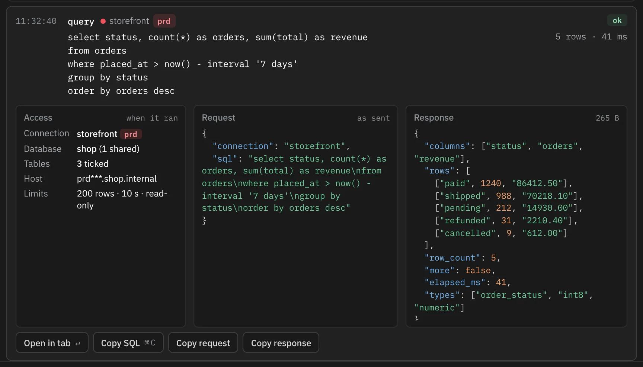Click the '265 B' response size

click(x=607, y=118)
